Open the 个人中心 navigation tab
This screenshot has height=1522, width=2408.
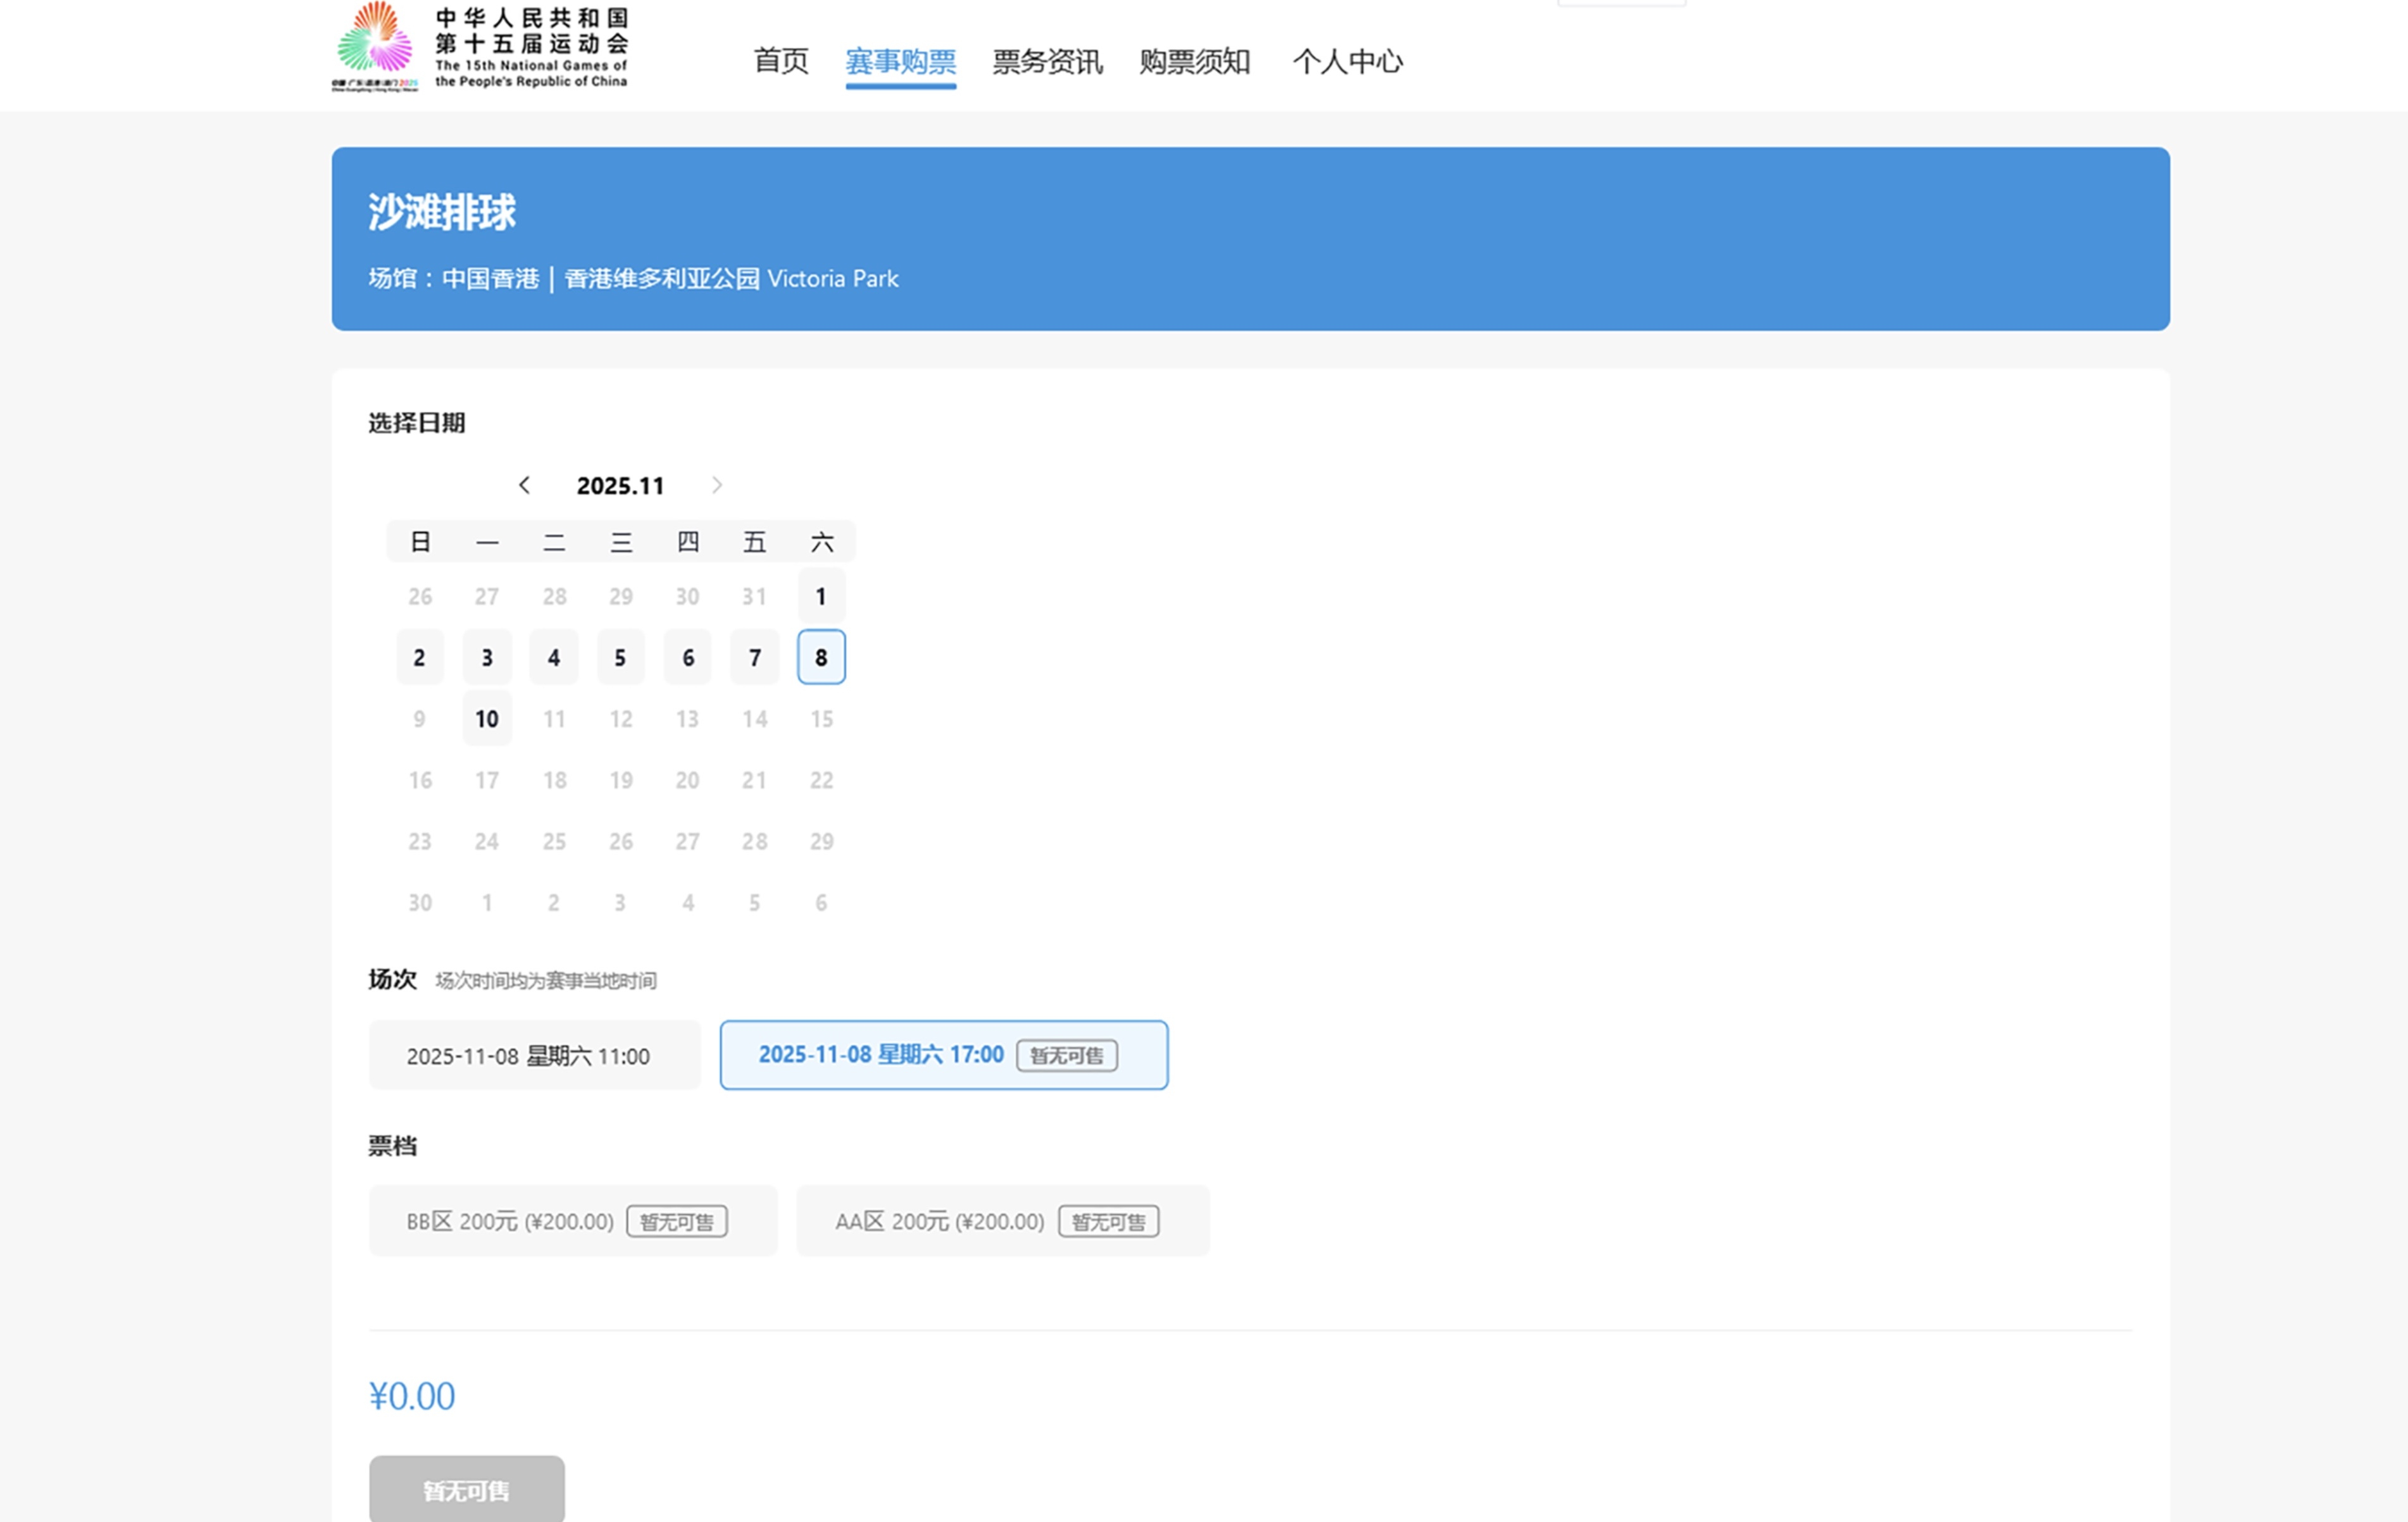coord(1348,62)
